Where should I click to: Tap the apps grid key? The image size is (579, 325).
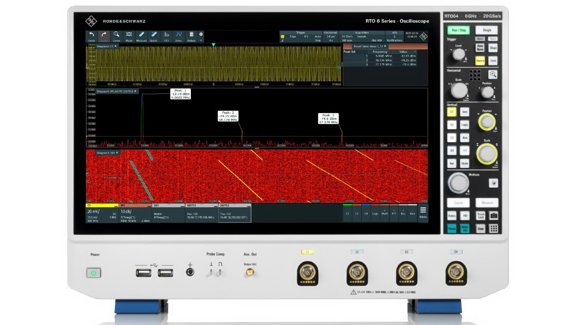(494, 229)
